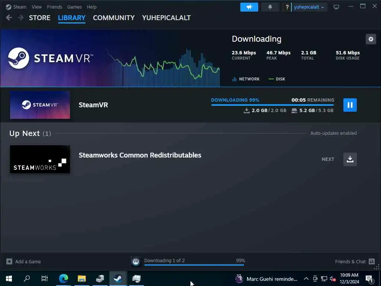Open the notifications bell
381x286 pixels.
(x=270, y=7)
